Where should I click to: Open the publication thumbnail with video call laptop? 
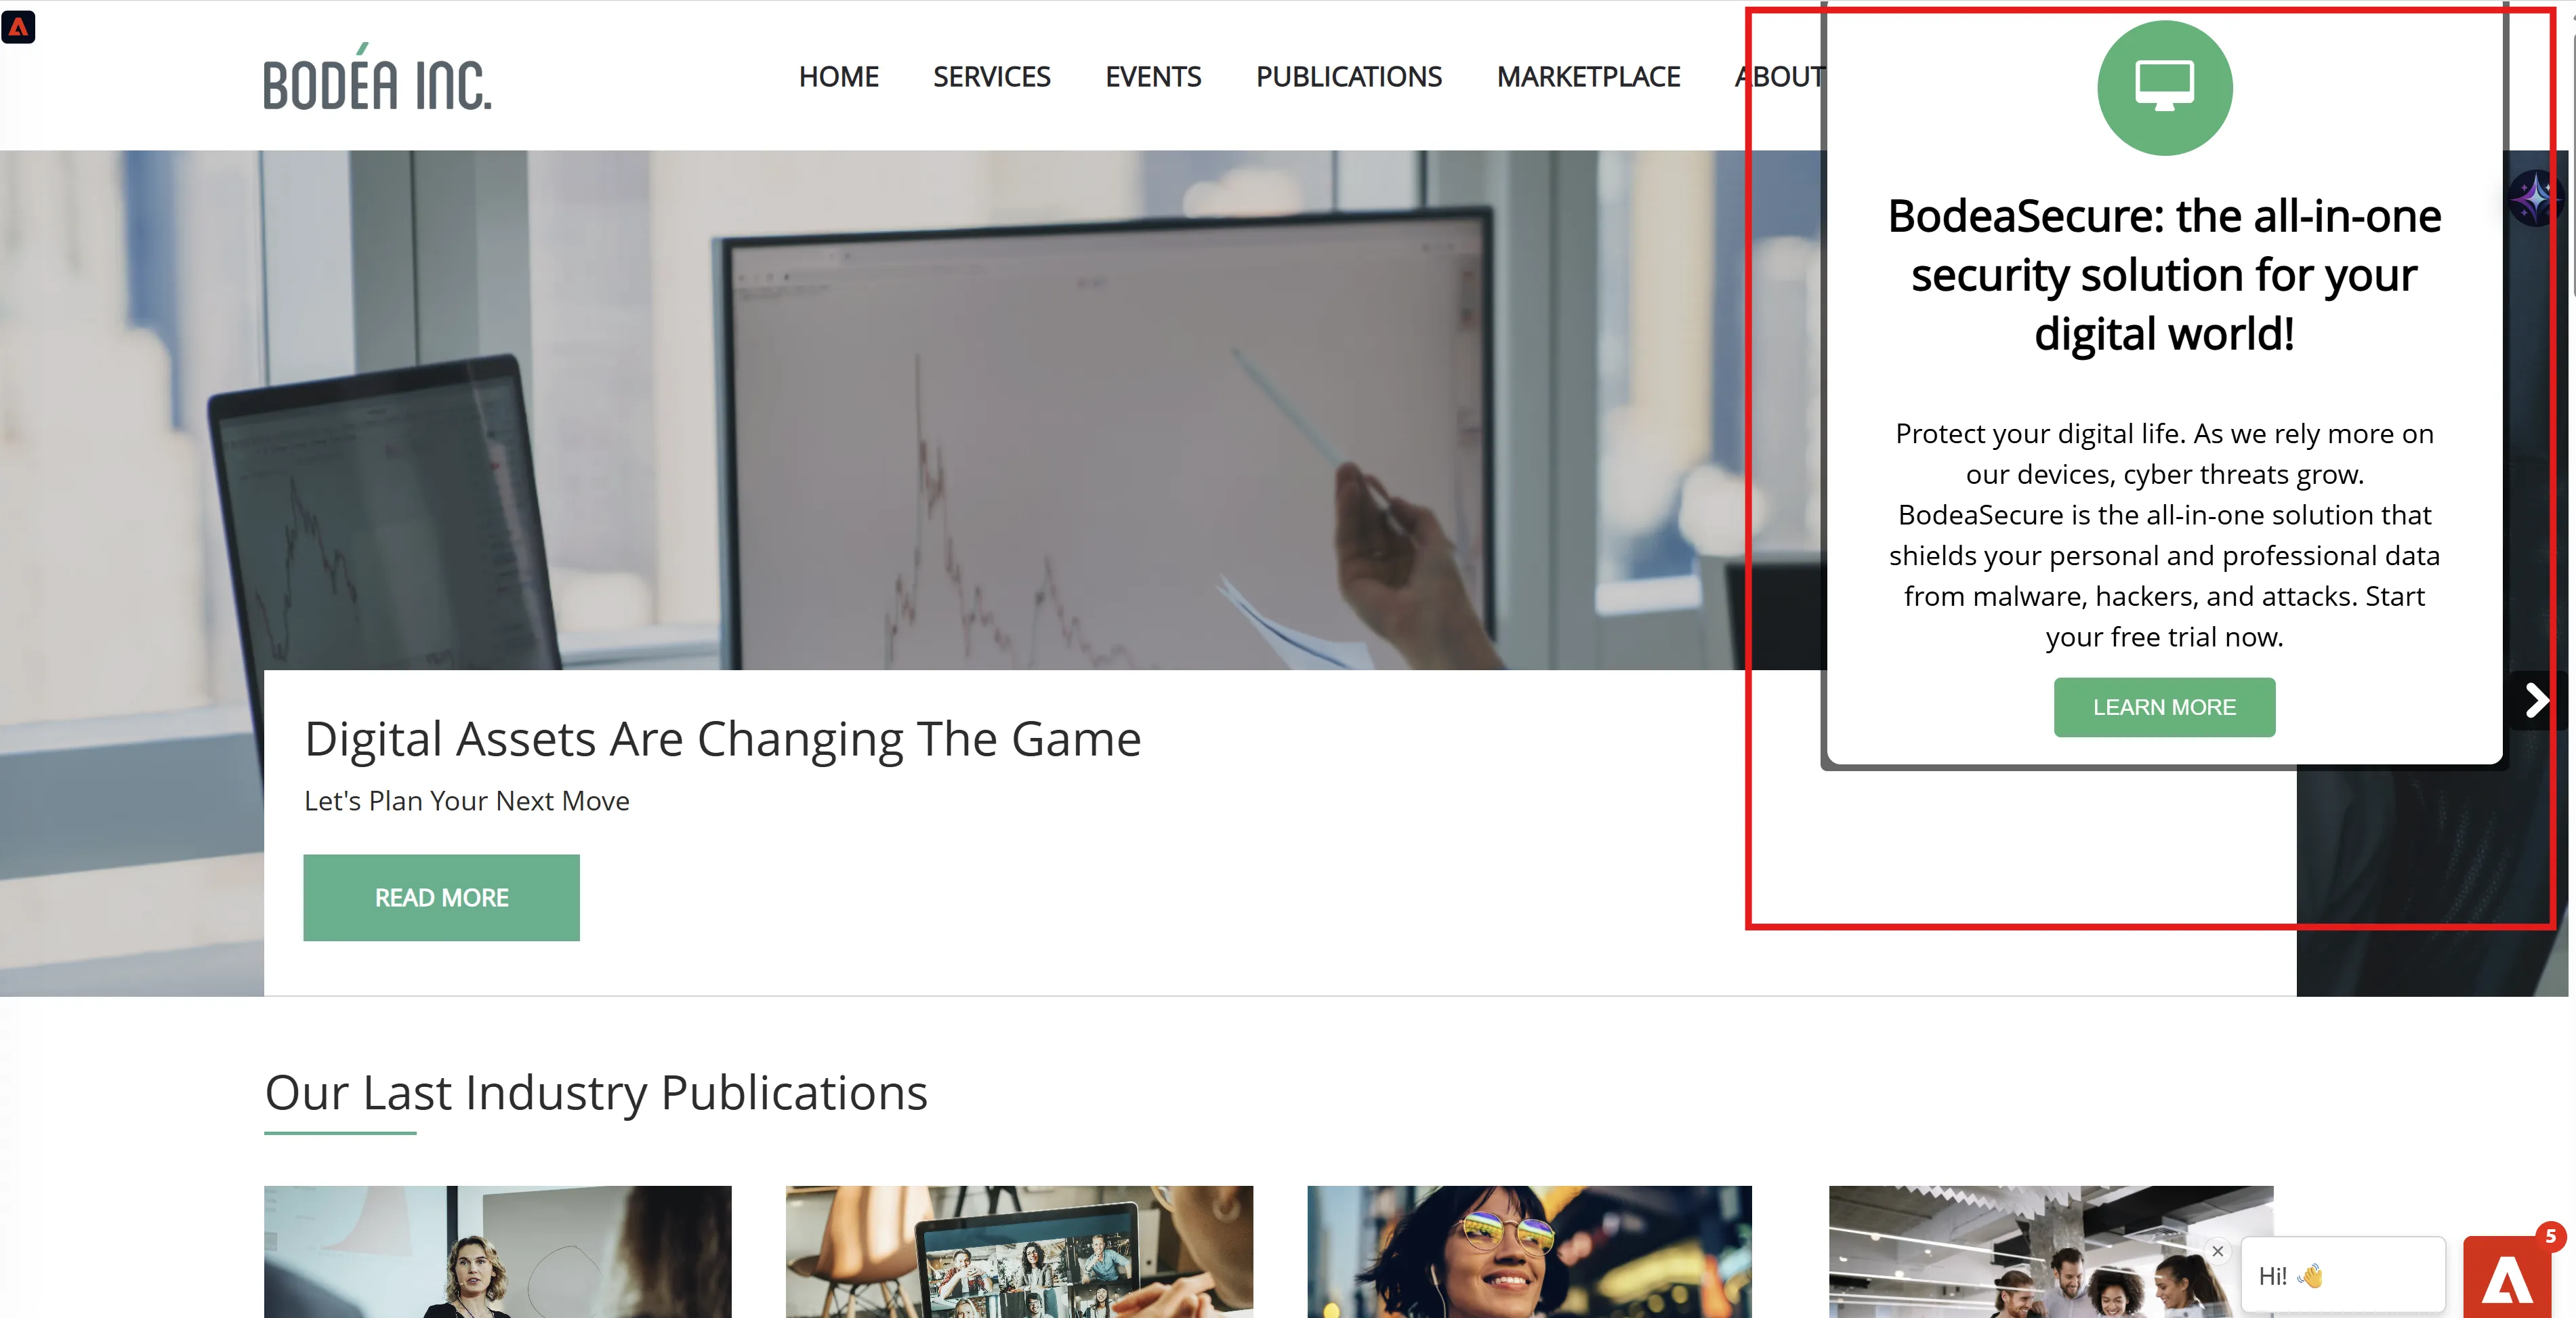[x=1019, y=1252]
